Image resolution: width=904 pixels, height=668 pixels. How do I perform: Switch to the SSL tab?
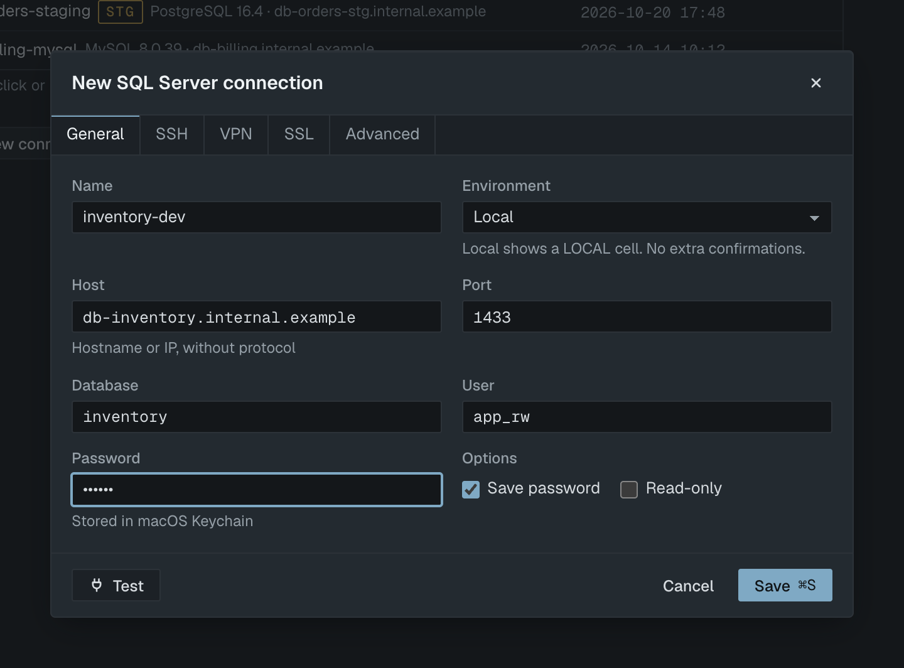coord(299,134)
